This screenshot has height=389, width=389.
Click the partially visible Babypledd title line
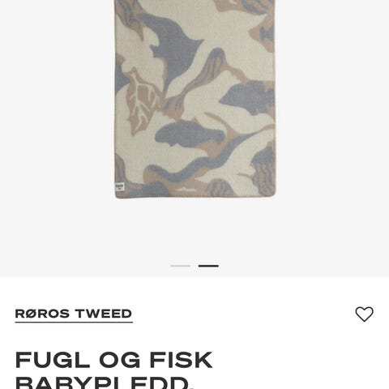coord(105,383)
